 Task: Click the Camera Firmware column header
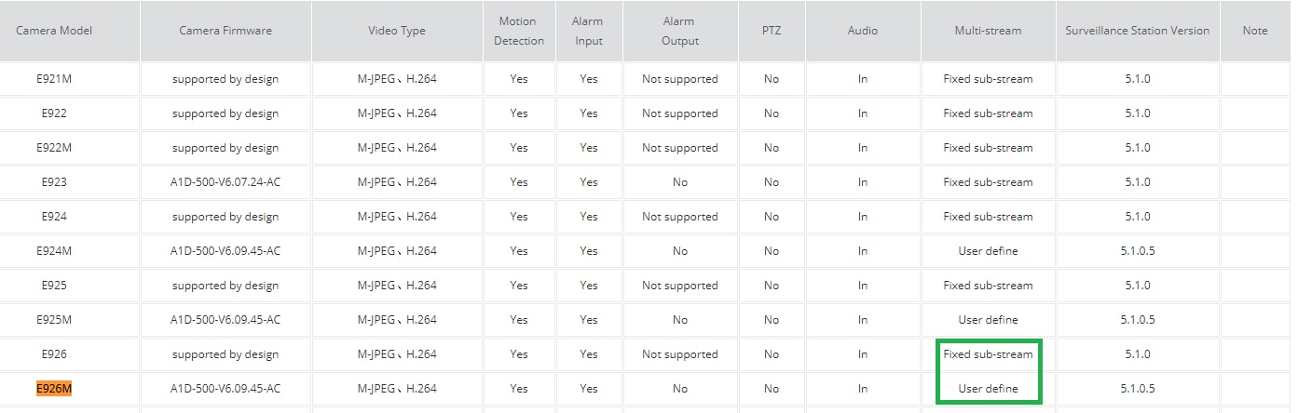225,31
